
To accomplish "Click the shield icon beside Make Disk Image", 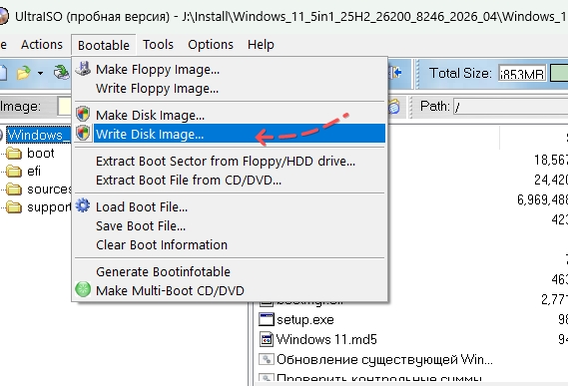I will [x=83, y=114].
